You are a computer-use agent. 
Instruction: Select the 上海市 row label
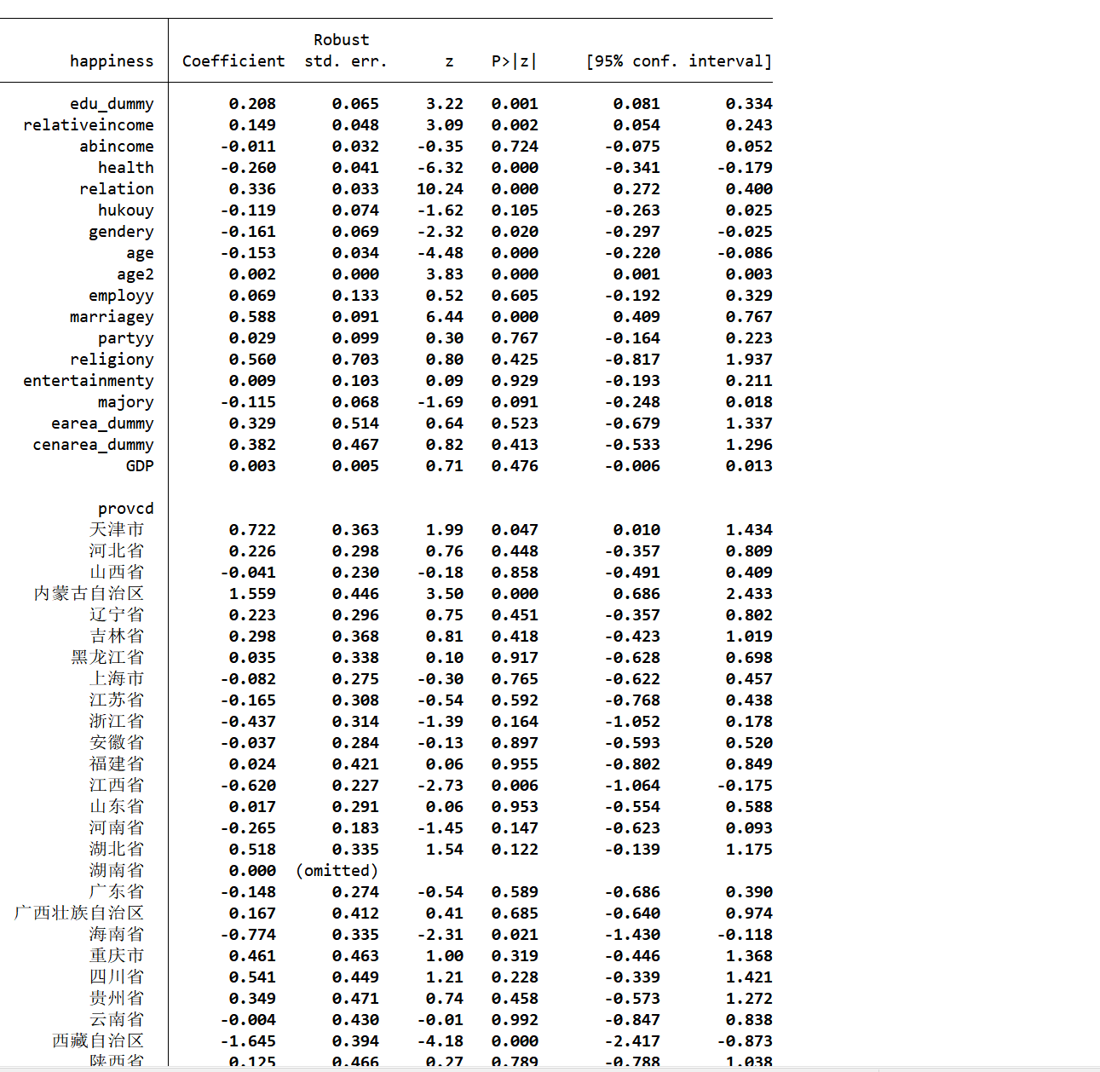[117, 679]
